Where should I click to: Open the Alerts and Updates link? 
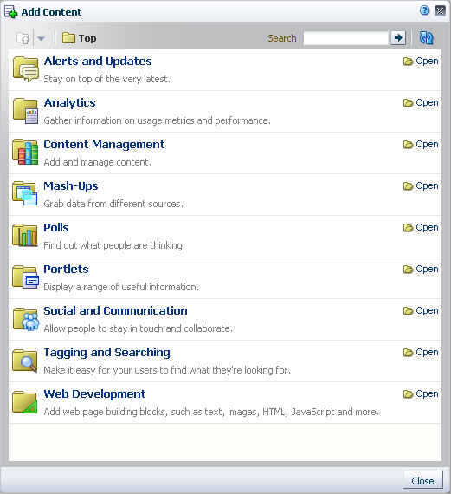pyautogui.click(x=98, y=62)
